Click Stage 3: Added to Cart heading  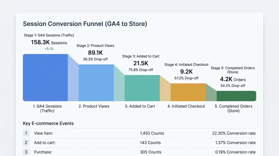pos(141,56)
